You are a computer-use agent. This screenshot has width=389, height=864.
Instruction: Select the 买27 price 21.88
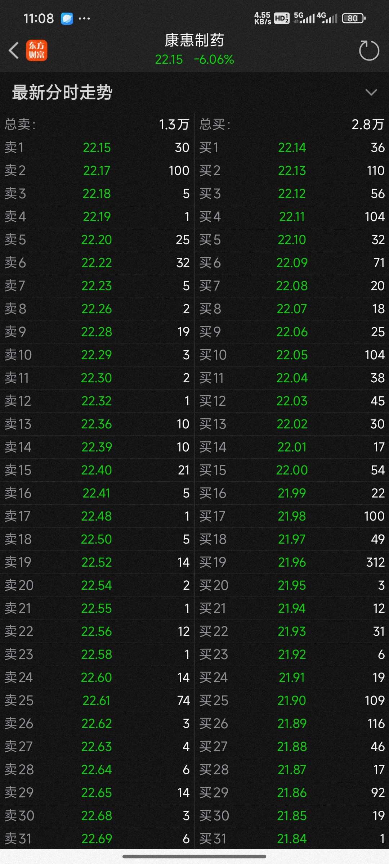point(292,747)
